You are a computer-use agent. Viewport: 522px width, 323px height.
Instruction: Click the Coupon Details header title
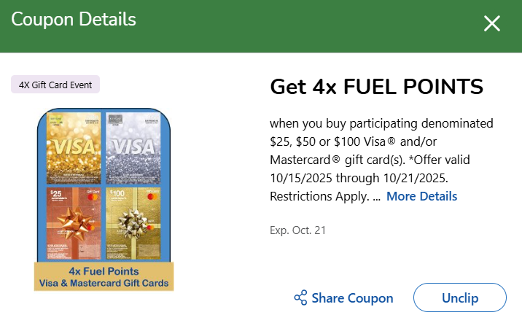point(74,20)
